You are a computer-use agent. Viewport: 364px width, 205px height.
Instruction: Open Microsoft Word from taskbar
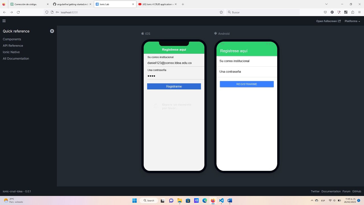coord(230,200)
